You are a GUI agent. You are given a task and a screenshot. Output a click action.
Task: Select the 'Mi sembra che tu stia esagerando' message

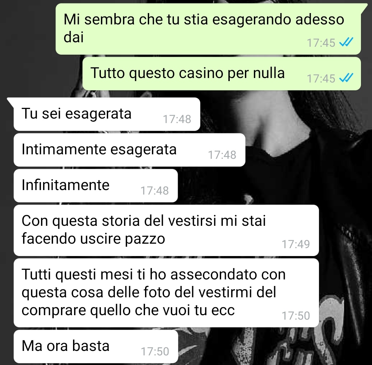pyautogui.click(x=208, y=29)
